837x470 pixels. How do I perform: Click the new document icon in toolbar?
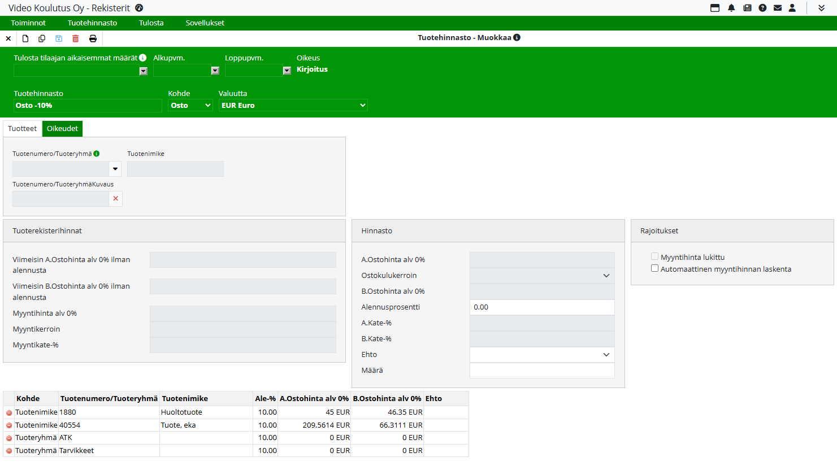pos(25,38)
